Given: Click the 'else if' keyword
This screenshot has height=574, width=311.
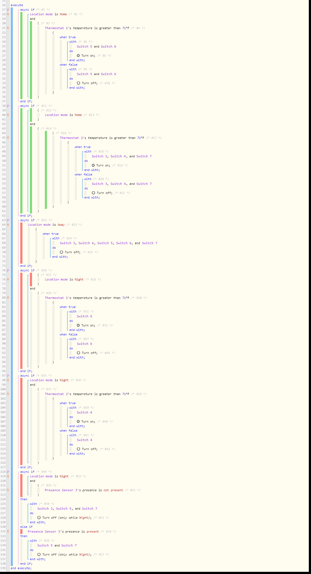Looking at the screenshot, I should 26,527.
